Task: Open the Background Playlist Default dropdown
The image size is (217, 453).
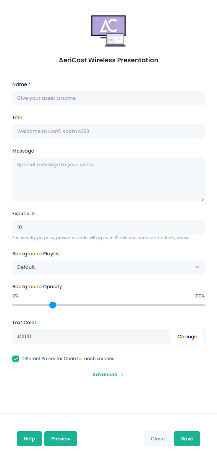Action: (108, 267)
